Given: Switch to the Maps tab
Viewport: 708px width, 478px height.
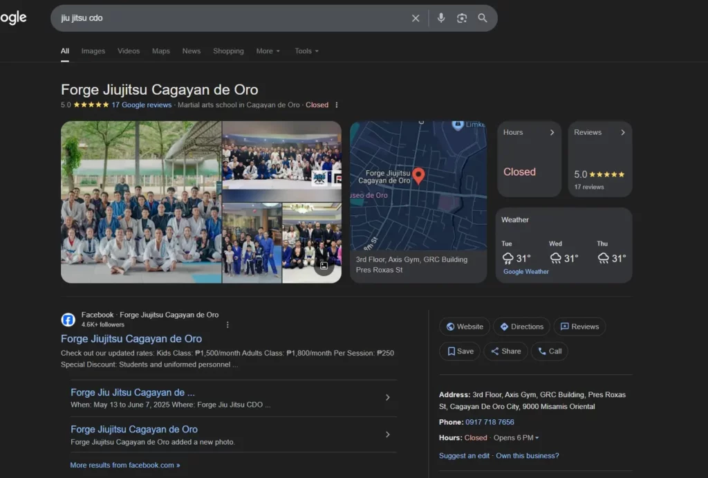Looking at the screenshot, I should point(161,51).
